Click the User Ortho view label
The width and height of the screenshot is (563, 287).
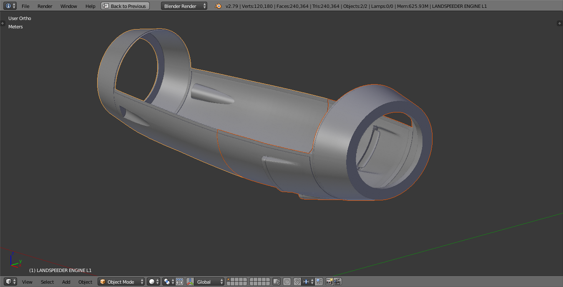20,18
